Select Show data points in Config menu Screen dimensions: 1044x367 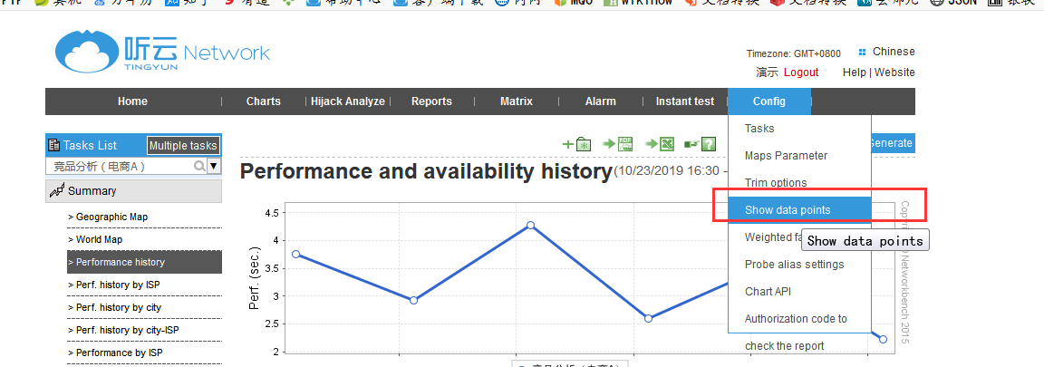click(788, 210)
